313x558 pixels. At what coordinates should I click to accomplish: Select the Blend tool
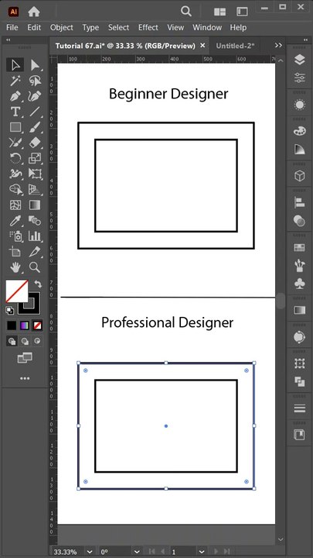coord(35,221)
